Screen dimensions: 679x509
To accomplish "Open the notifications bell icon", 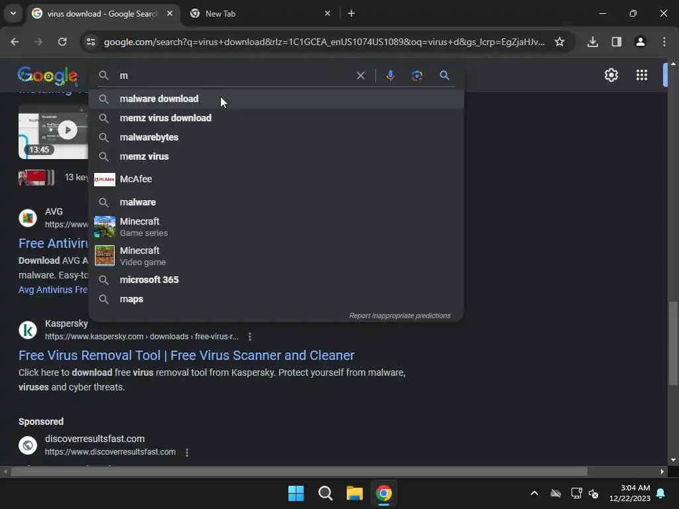I will click(661, 493).
